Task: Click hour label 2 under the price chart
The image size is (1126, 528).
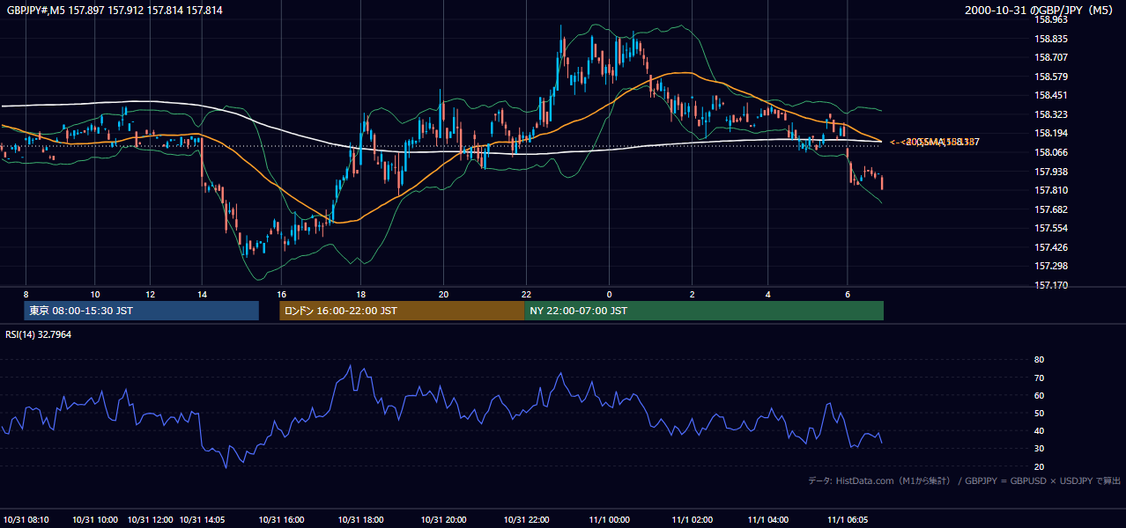Action: click(x=692, y=295)
